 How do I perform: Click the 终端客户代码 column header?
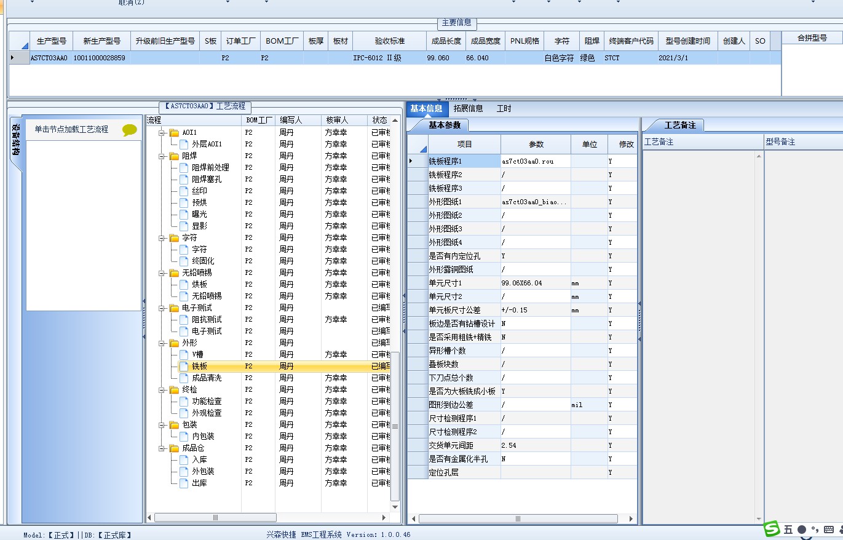point(631,41)
